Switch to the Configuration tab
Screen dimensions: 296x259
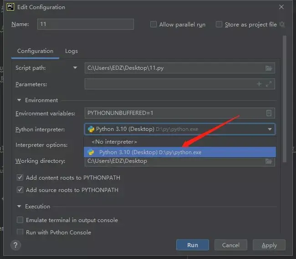click(36, 51)
